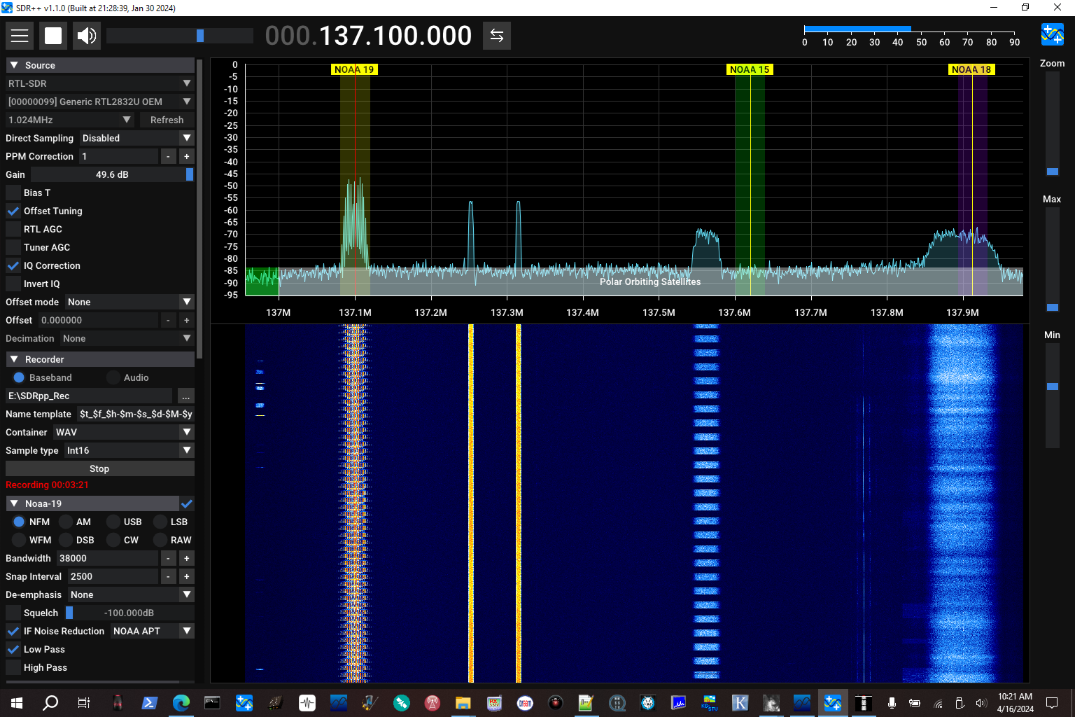Open PowerShell from the taskbar
Screen dimensions: 1075x717
(149, 703)
